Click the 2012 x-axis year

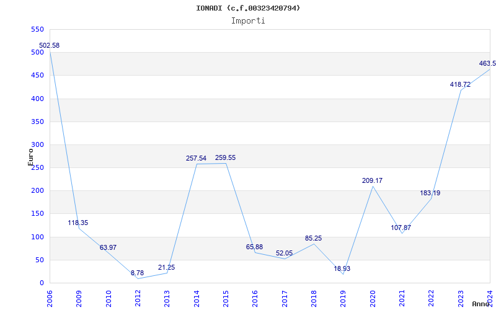138,299
